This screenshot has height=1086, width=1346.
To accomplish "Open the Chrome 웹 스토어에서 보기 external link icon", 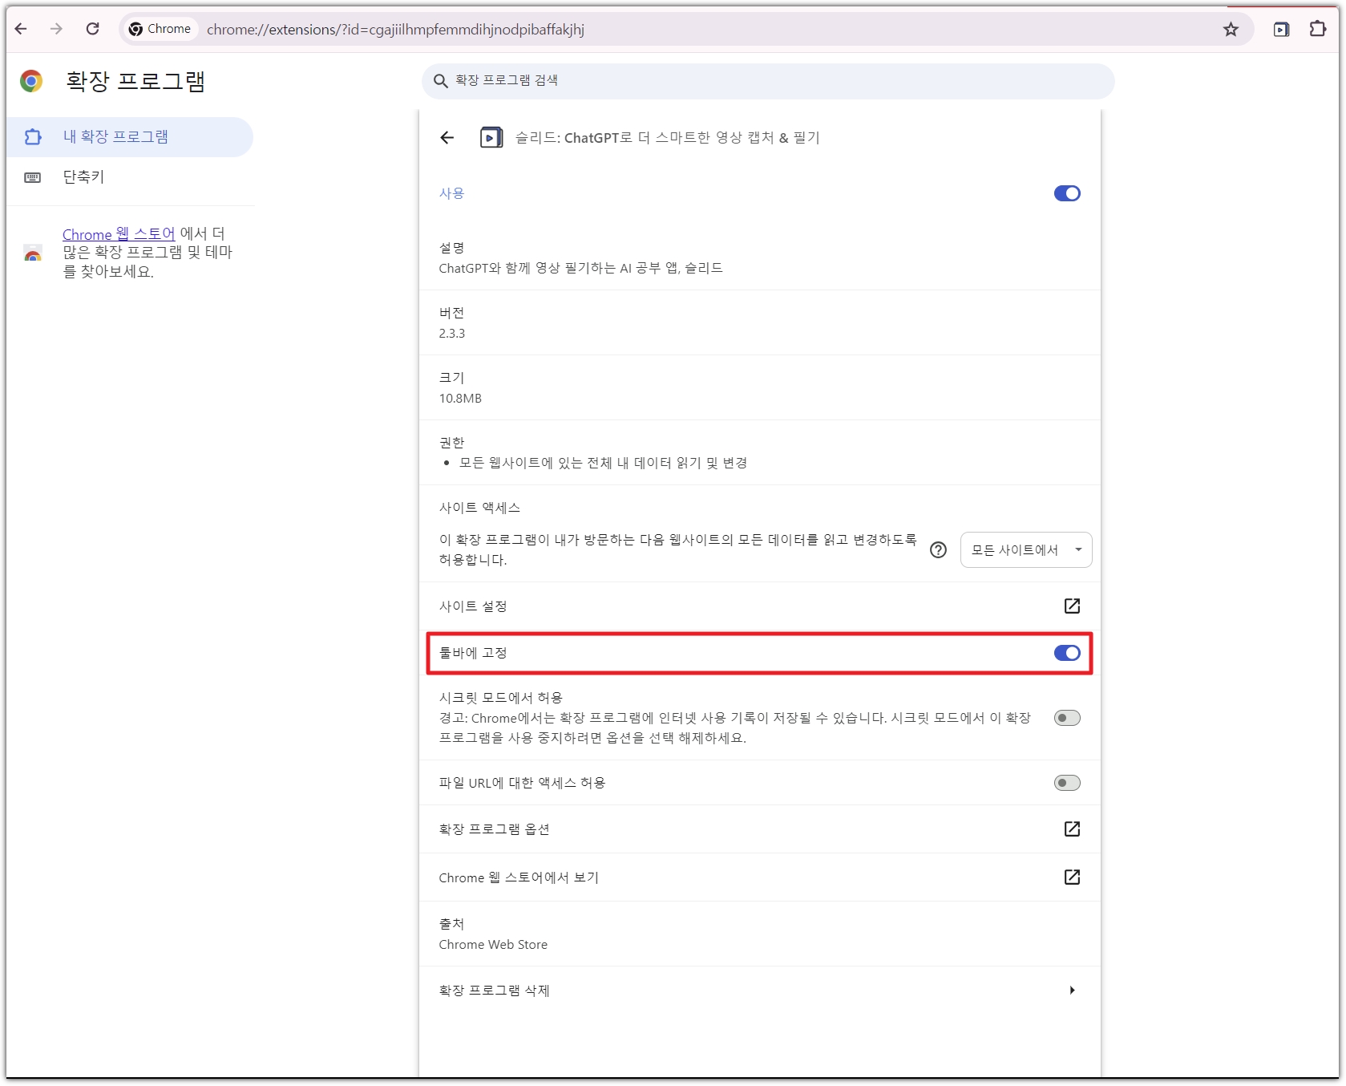I will [1072, 877].
